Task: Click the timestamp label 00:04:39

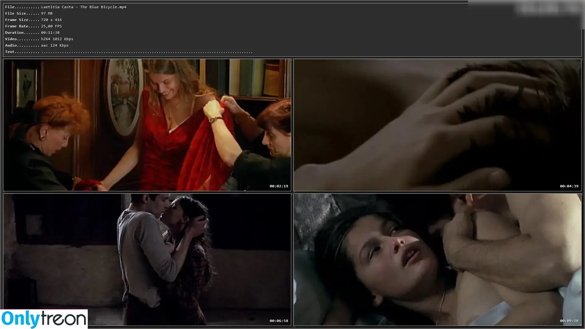Action: [569, 186]
